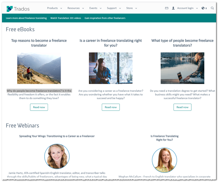The image size is (218, 183).
Task: Open the mail envelope icon
Action: pos(167,8)
